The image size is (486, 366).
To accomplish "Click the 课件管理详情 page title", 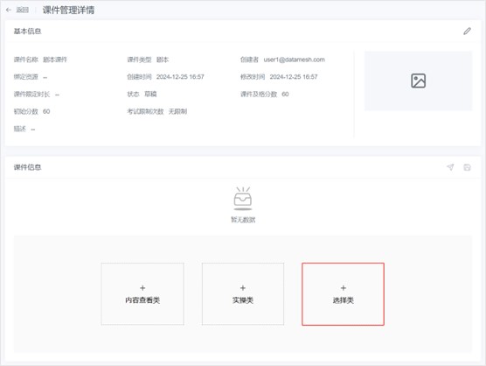I will click(68, 11).
